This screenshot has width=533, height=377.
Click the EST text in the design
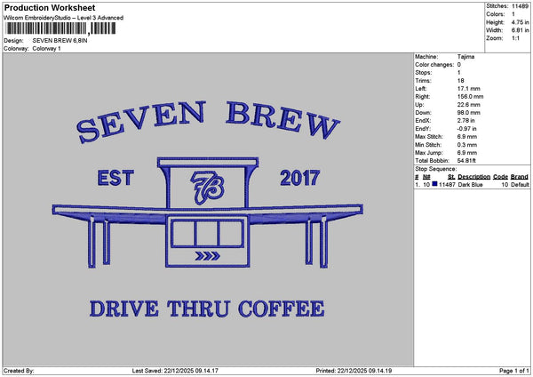coord(115,178)
